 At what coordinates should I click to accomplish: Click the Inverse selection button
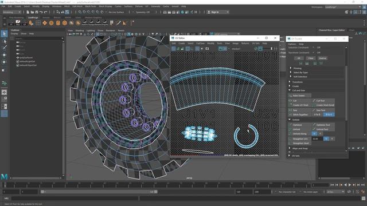[x=322, y=58]
